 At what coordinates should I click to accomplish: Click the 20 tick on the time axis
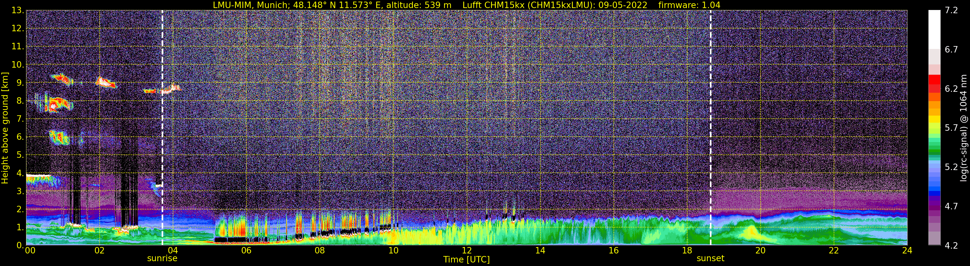pos(760,251)
